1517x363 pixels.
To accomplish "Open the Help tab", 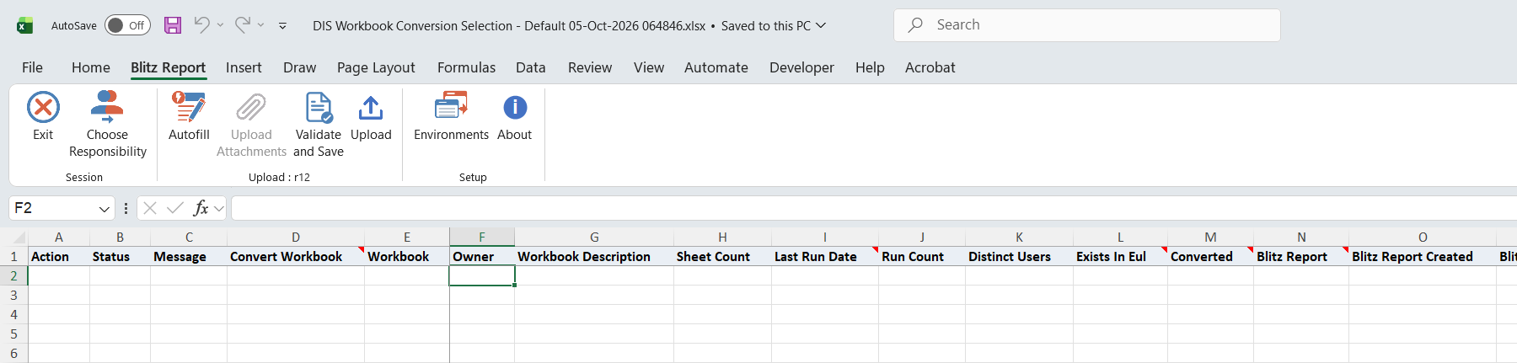I will coord(870,67).
